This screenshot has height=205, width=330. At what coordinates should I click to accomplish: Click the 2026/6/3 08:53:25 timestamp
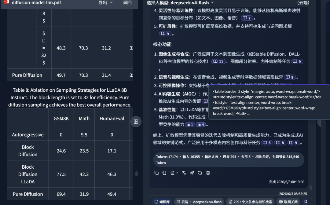point(293,194)
